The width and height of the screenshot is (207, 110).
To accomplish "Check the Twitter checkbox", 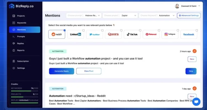I will coord(102,30).
